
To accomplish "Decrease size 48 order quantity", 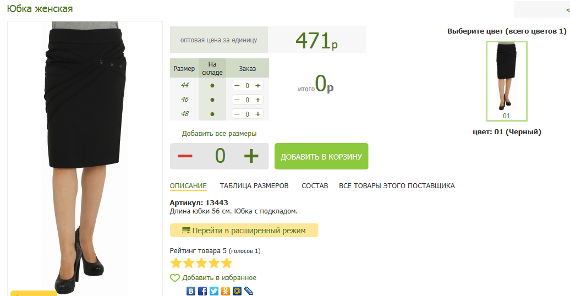I will 237,114.
